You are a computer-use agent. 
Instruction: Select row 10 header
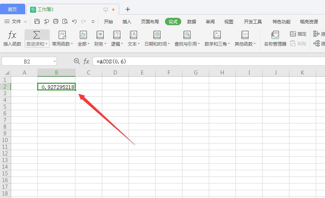pos(5,140)
